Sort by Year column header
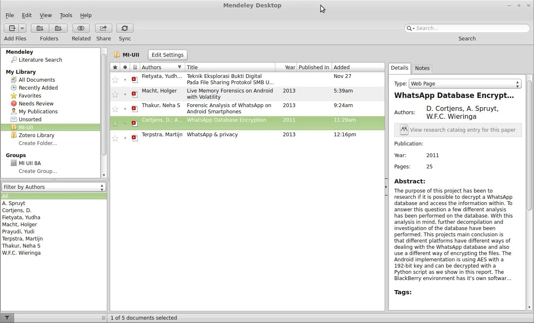The height and width of the screenshot is (323, 534). (x=286, y=67)
